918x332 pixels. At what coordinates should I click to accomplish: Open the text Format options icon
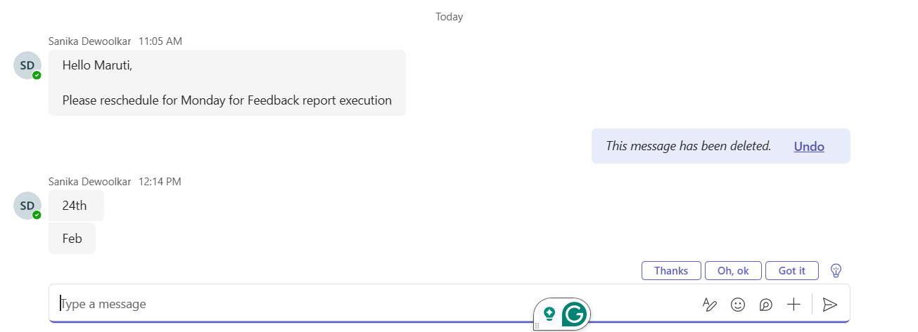710,304
